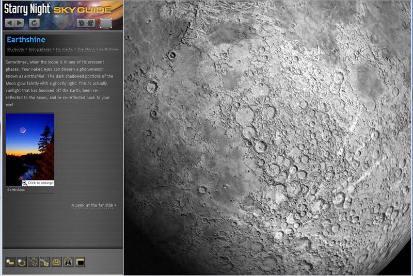Open The Moon breadcrumb link
This screenshot has width=413, height=276.
click(x=86, y=49)
